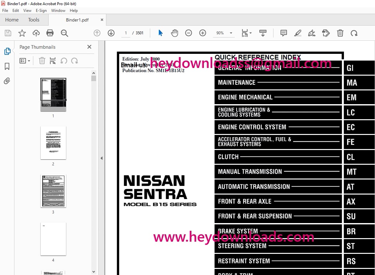Click thumbnail panel scroll down arrow

coord(94,272)
